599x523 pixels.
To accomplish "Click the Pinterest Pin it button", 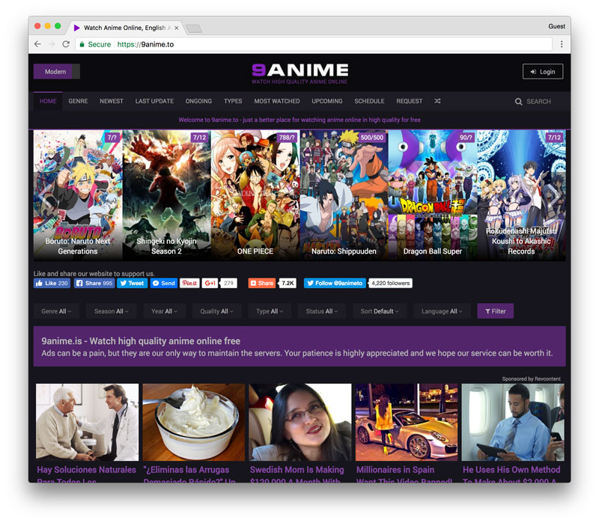I will coord(189,284).
